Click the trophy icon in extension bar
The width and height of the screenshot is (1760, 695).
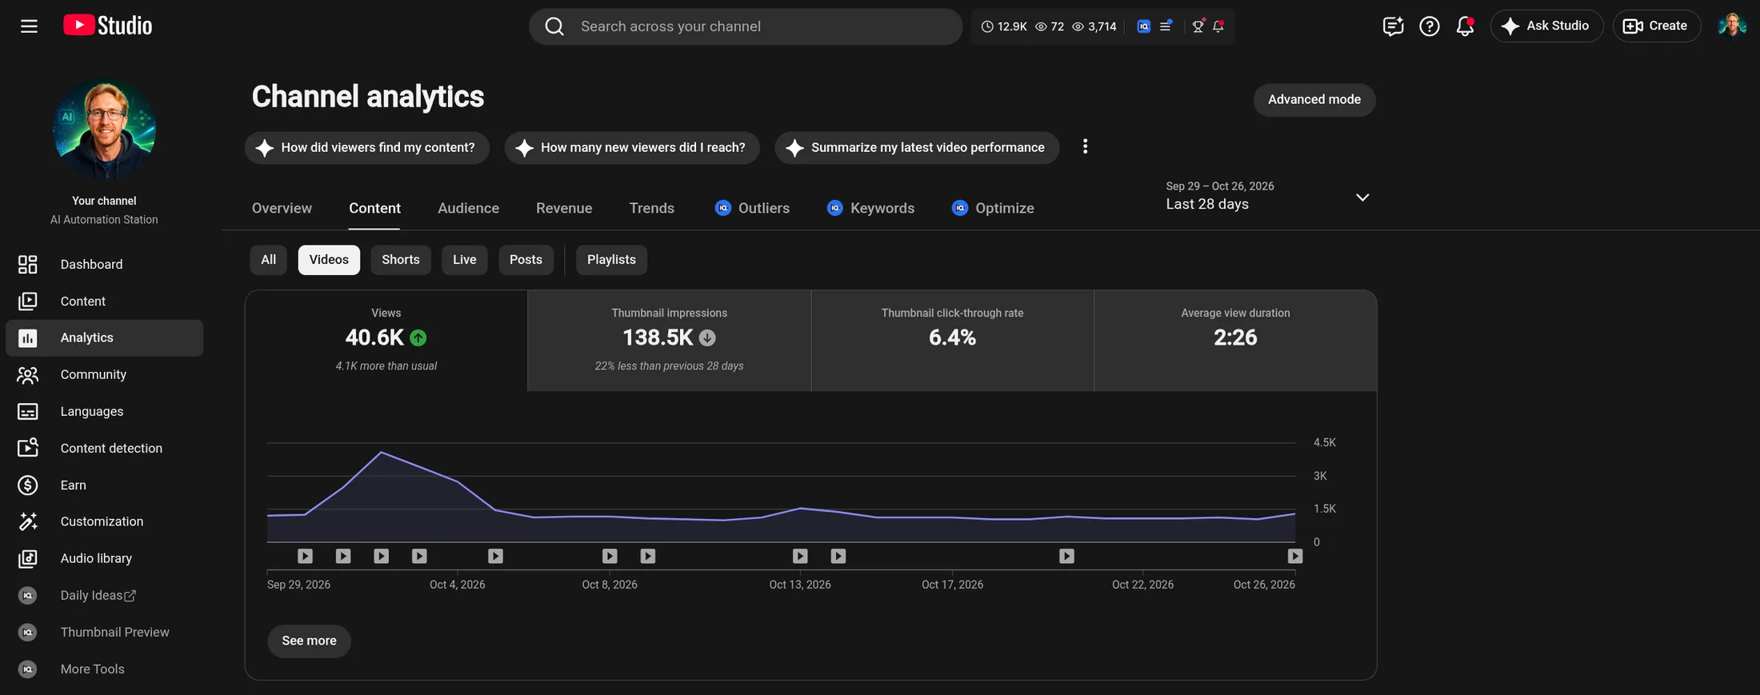1198,26
